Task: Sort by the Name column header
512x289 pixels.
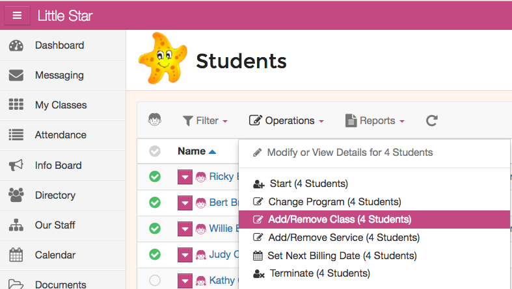Action: click(191, 151)
